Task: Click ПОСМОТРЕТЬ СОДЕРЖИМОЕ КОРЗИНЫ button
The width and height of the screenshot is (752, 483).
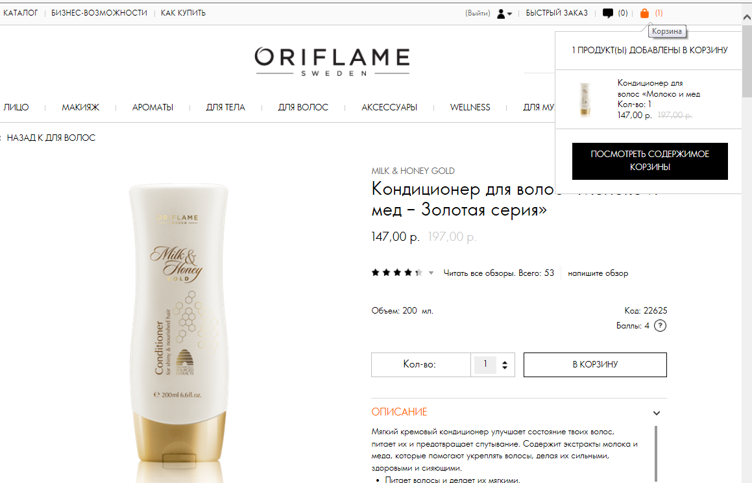Action: point(650,161)
